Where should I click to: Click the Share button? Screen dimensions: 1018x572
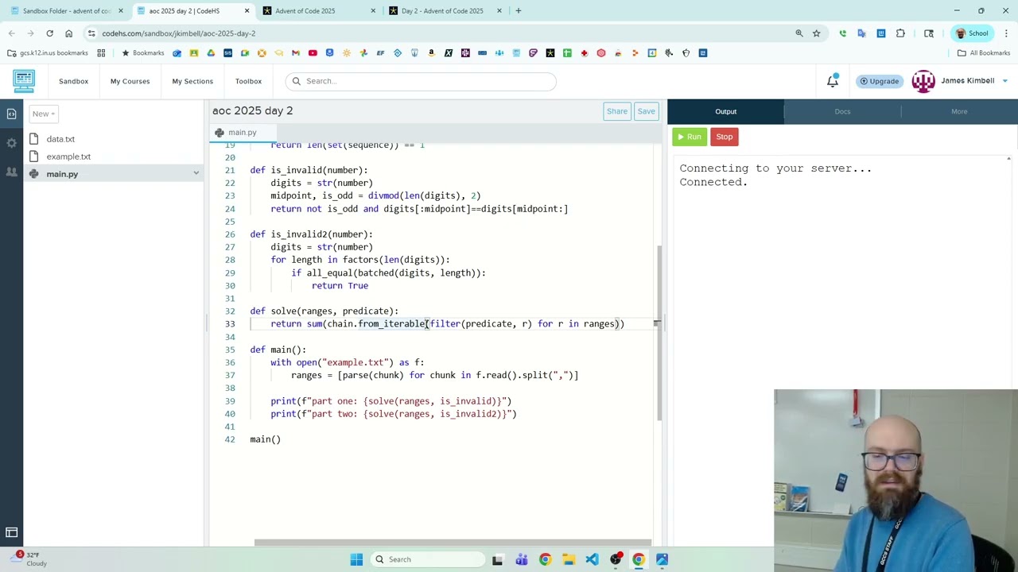click(617, 111)
